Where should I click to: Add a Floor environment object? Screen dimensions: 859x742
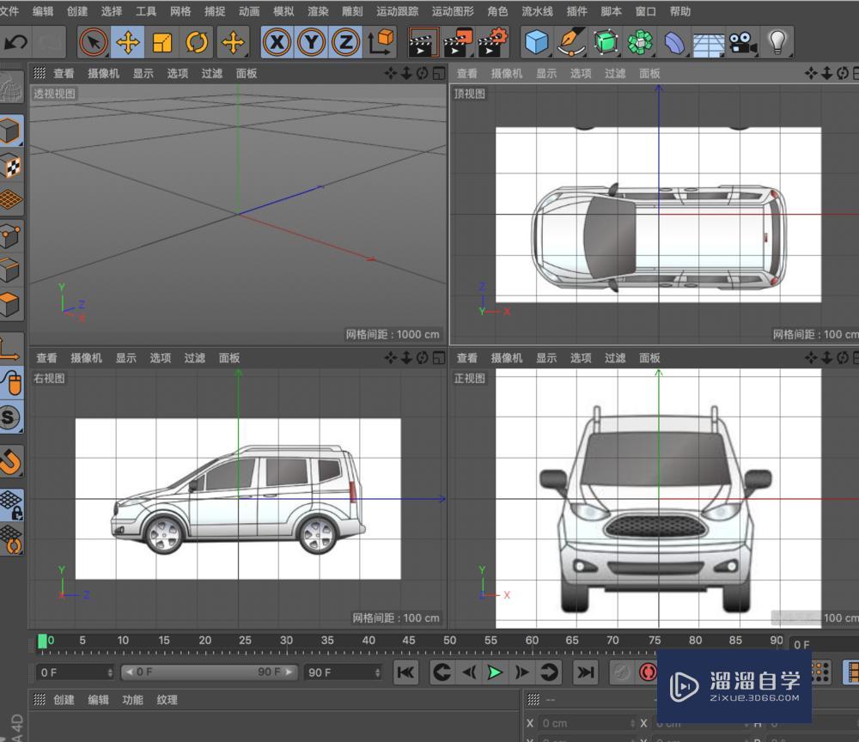click(x=709, y=45)
